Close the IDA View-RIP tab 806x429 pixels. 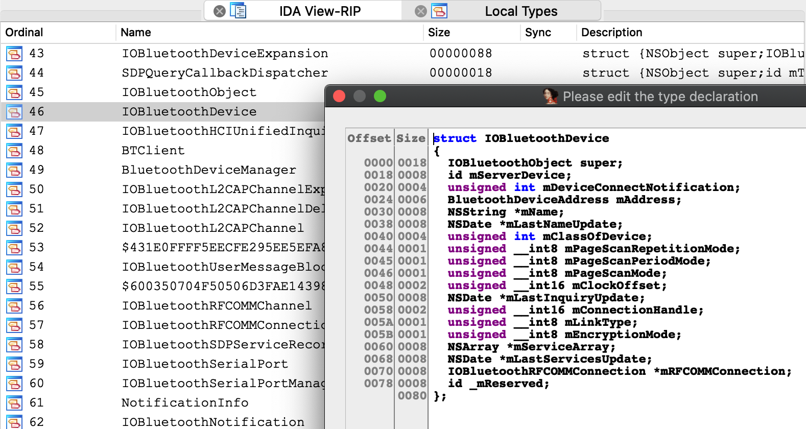220,11
